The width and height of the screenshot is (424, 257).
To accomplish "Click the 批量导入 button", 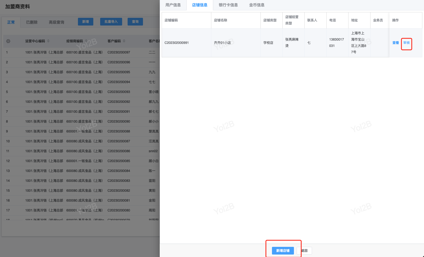I will point(111,22).
